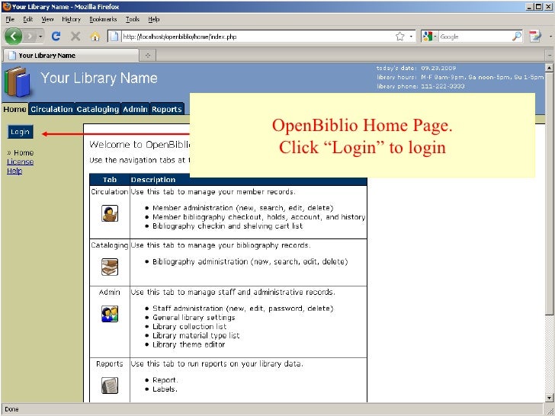This screenshot has width=555, height=416.
Task: Go to browser Home via house icon
Action: pyautogui.click(x=95, y=37)
